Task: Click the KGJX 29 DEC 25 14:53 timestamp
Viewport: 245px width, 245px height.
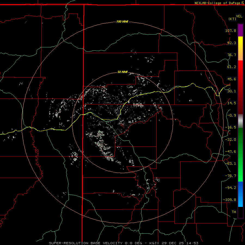Action: point(174,243)
